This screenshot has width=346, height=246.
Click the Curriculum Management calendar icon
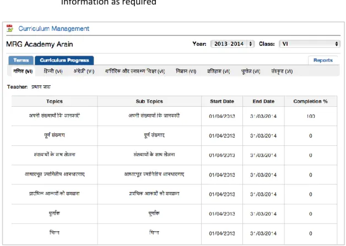point(9,29)
